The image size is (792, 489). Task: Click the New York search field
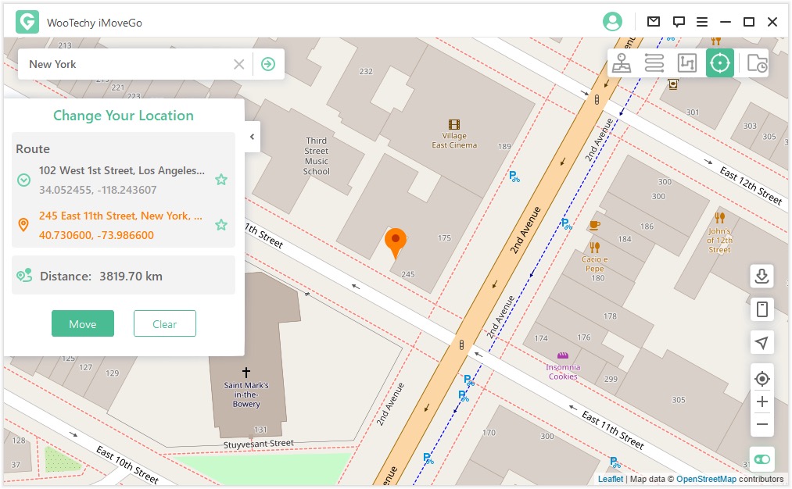click(x=125, y=64)
